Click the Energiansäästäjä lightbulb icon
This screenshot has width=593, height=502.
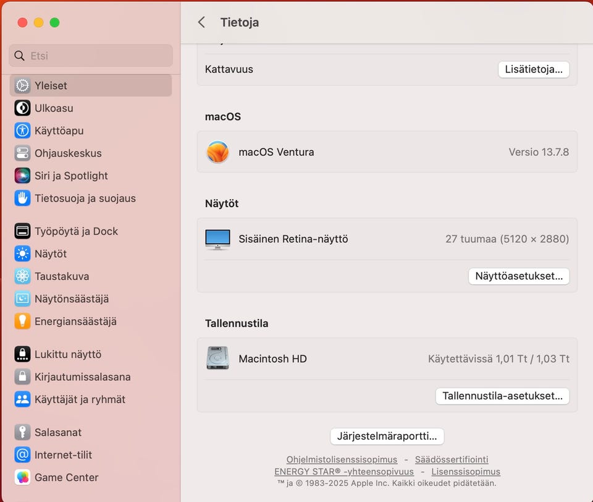[22, 321]
